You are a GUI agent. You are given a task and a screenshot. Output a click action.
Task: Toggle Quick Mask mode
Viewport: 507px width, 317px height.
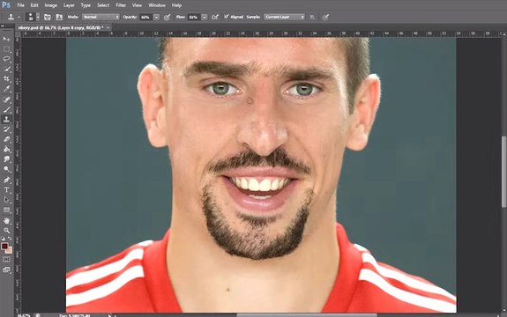coord(6,260)
